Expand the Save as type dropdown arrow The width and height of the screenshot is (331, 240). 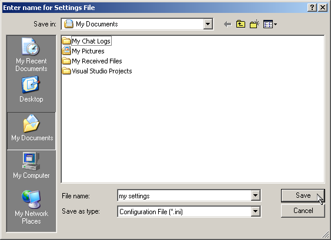[x=255, y=211]
